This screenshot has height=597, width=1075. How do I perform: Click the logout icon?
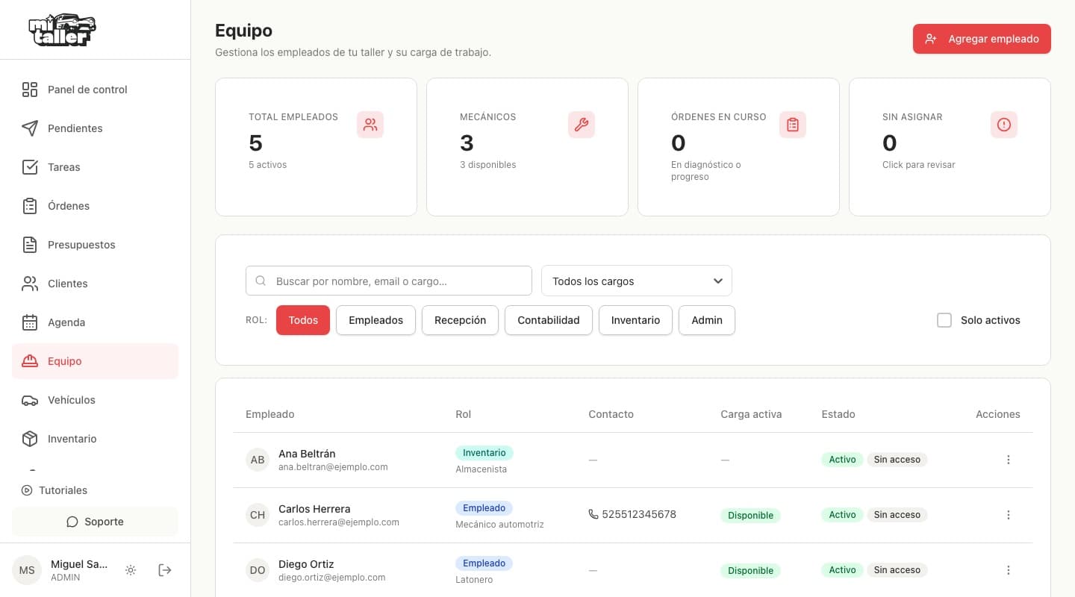click(x=165, y=570)
